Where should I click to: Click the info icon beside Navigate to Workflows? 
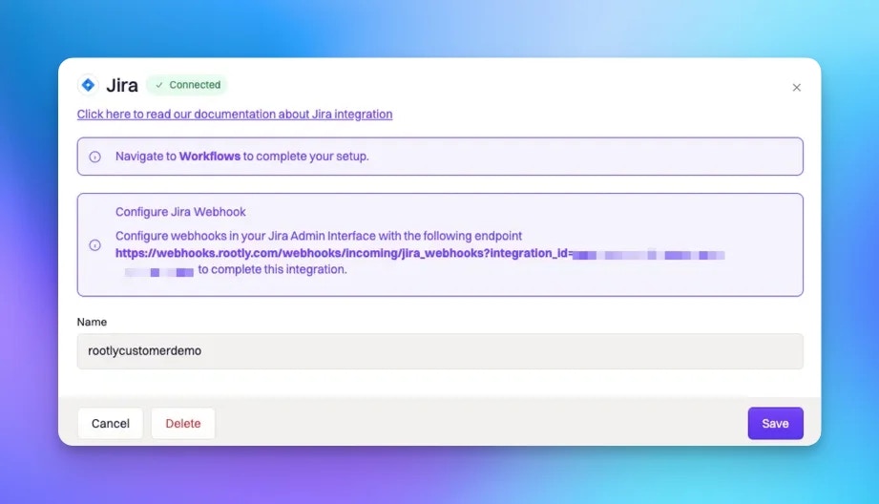94,157
